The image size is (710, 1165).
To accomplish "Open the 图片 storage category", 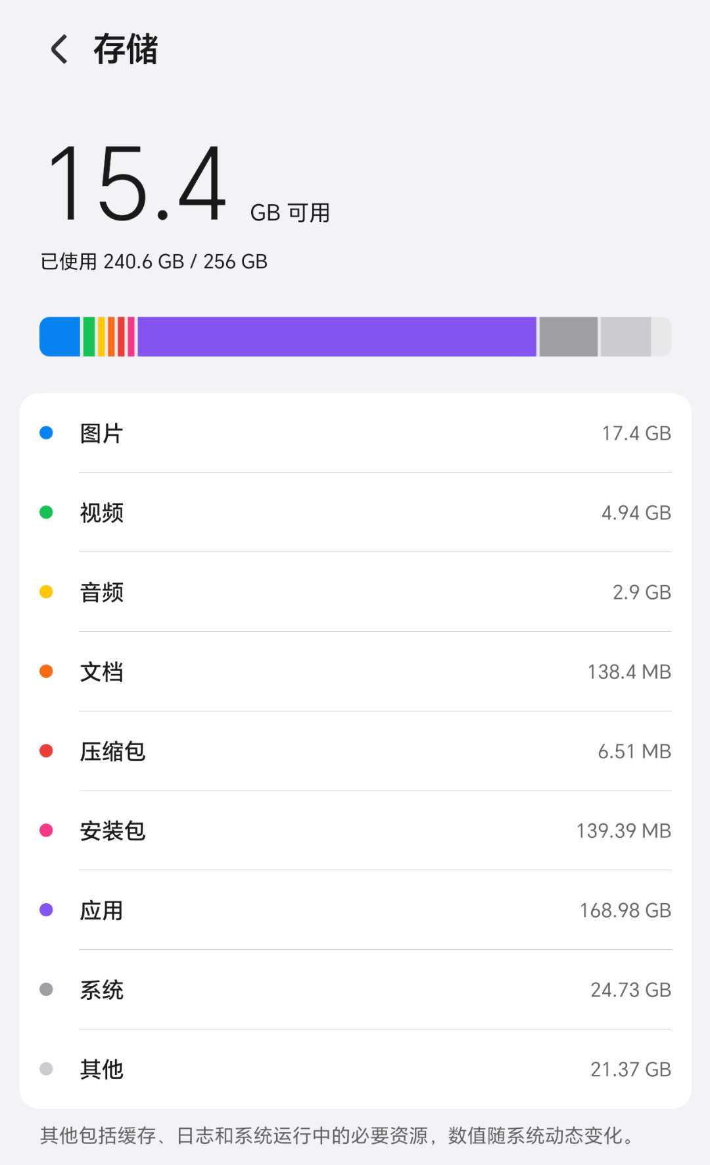I will pyautogui.click(x=355, y=433).
